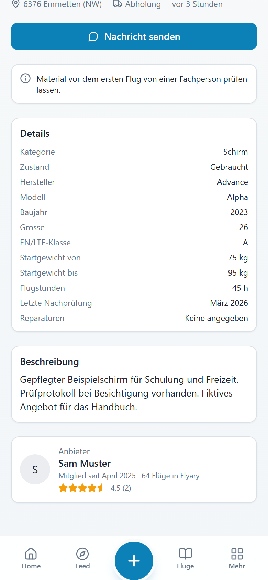Click the Letzte Nachprüfung März 2026 row
Screen dimensions: 268x580
point(134,303)
